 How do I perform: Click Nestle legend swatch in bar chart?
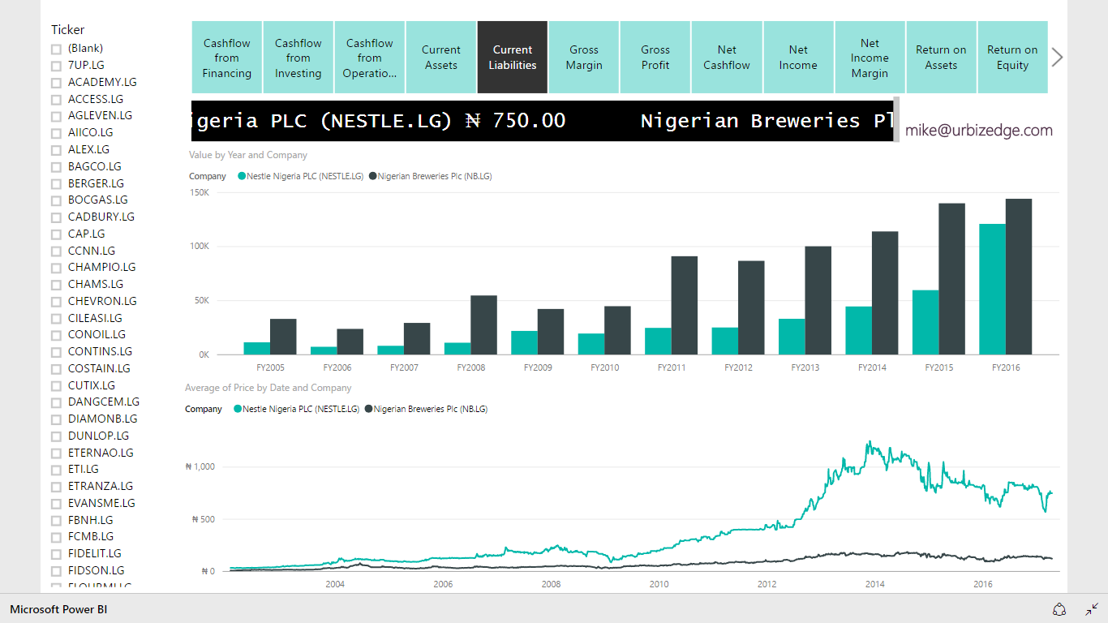pos(242,176)
